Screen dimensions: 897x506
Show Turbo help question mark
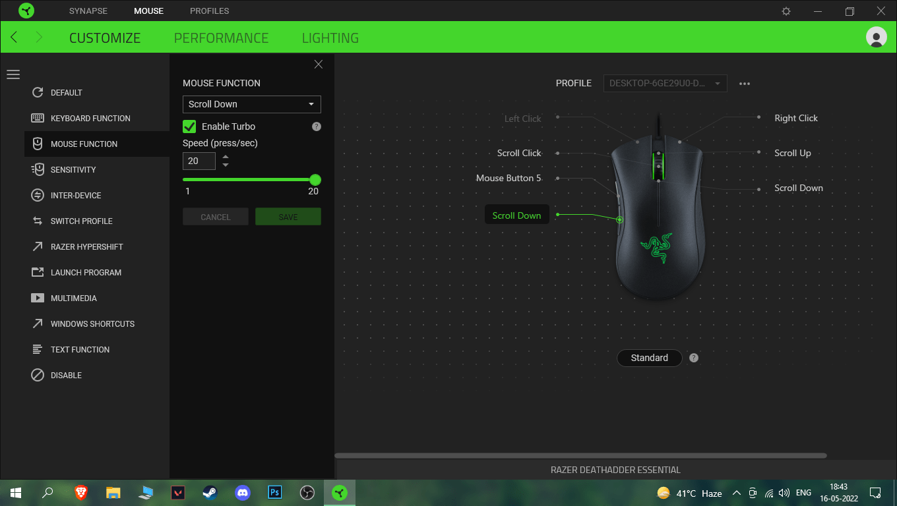[x=317, y=126]
